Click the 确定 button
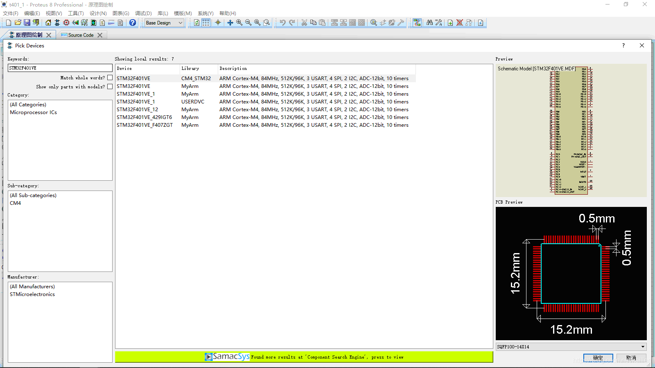 (x=598, y=357)
